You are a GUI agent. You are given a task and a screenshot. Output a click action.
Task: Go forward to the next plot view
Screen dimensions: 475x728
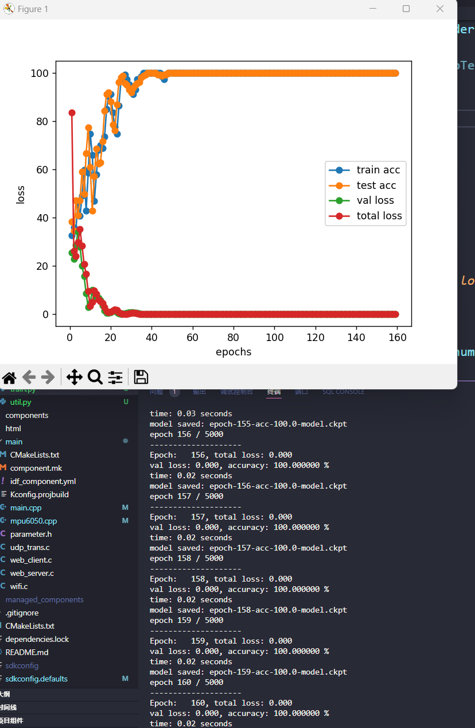click(x=49, y=377)
